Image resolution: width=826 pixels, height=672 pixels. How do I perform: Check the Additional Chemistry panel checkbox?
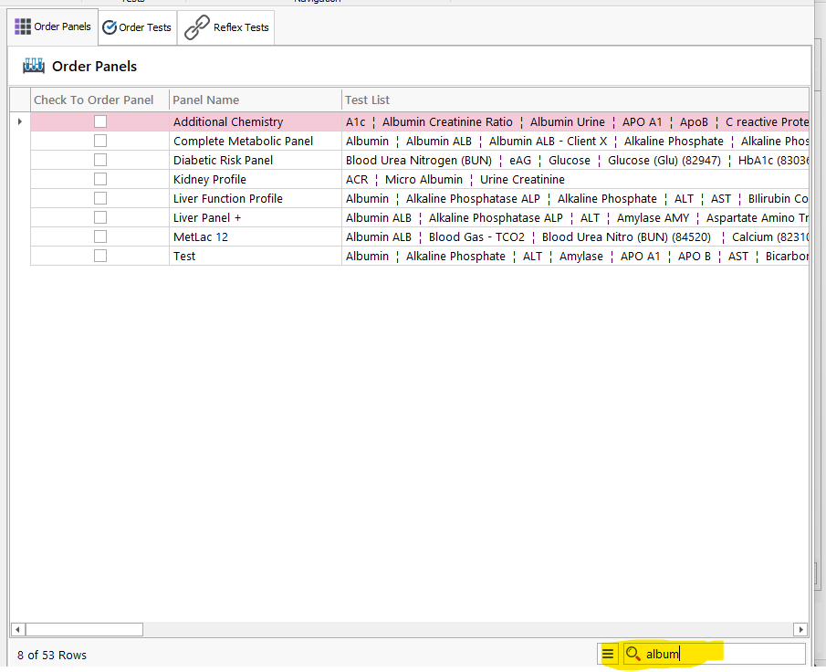100,121
